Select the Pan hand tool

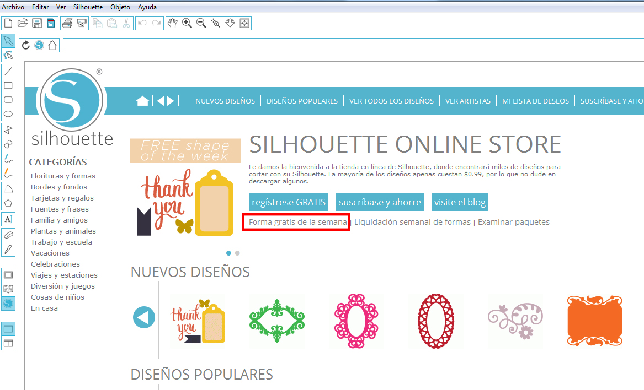click(173, 23)
